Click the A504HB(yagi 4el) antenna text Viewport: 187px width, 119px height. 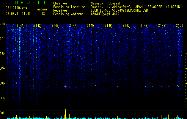pos(105,14)
